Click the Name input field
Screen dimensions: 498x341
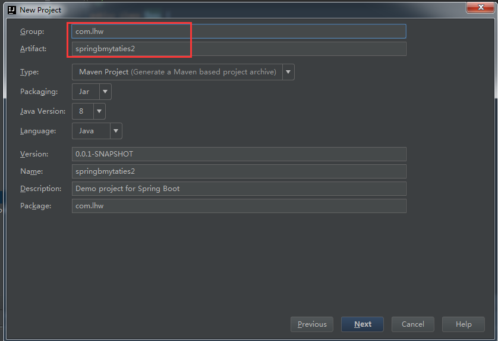239,171
